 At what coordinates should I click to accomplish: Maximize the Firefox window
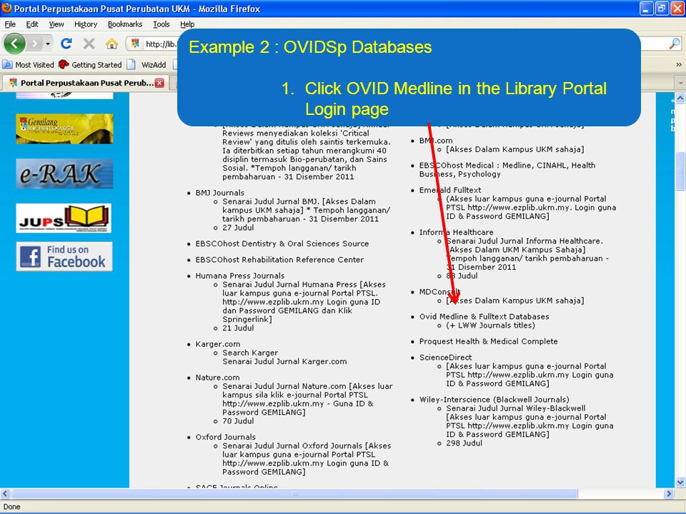[x=662, y=9]
